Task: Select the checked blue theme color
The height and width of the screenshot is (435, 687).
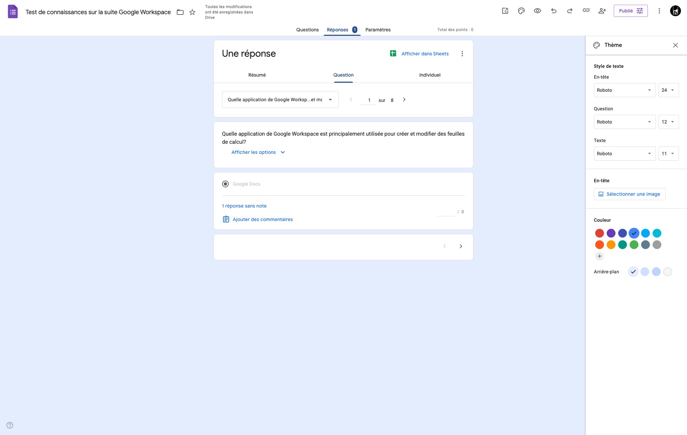Action: click(x=634, y=233)
